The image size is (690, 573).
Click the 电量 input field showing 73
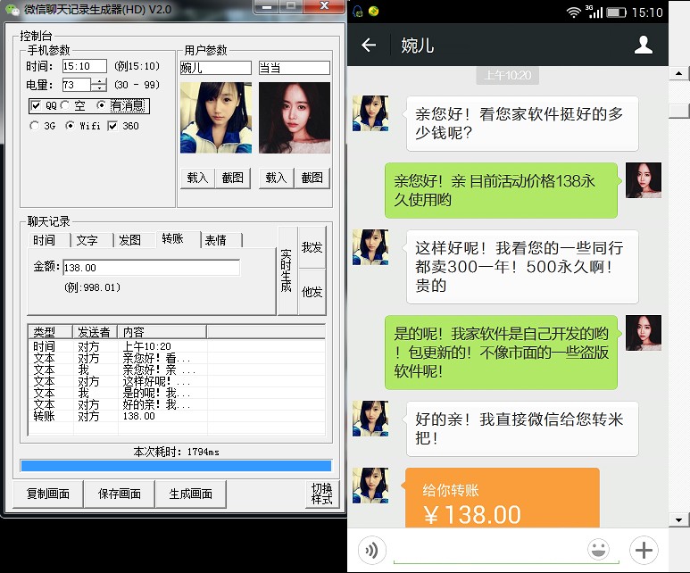[77, 85]
